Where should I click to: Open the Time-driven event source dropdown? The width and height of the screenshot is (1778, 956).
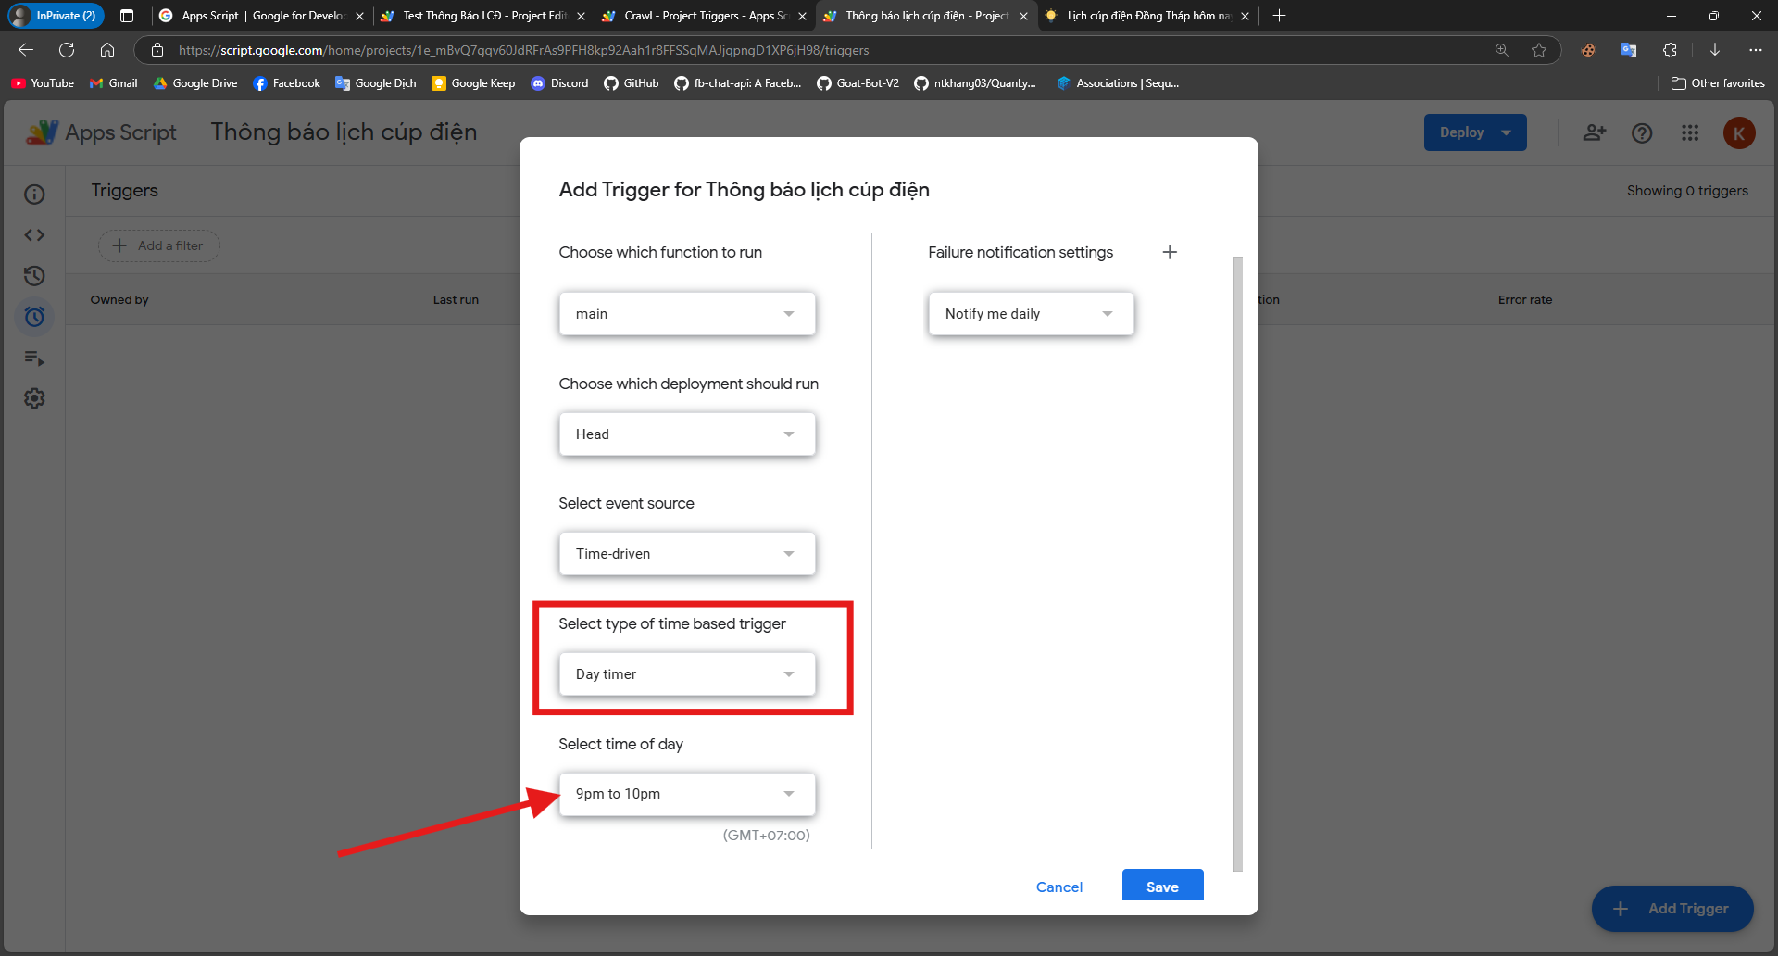pyautogui.click(x=686, y=554)
